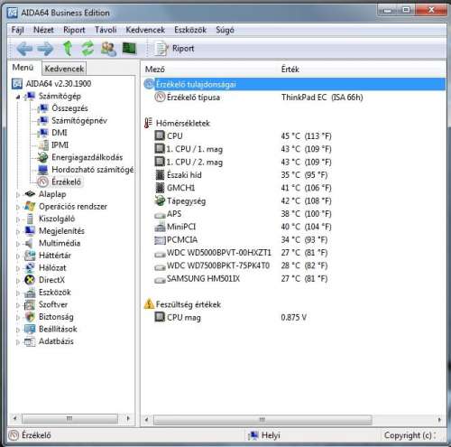This screenshot has height=447, width=451.
Task: Expand the Hálózat node
Action: coord(18,268)
